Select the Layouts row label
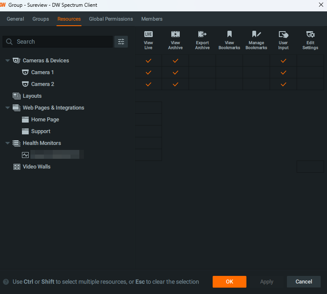The image size is (327, 294). tap(32, 96)
